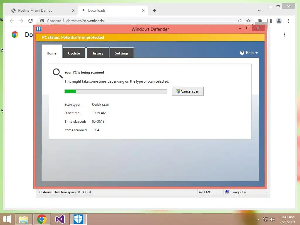Click the 49.3 MB status bar value
Image resolution: width=300 pixels, height=225 pixels.
[205, 192]
